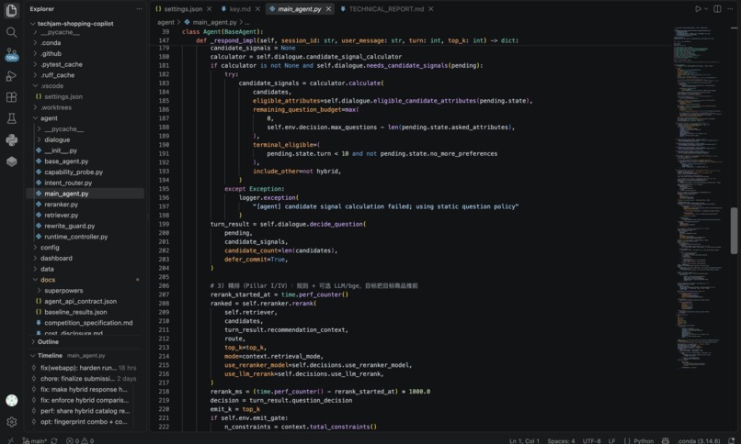Open the notifications bell in status bar
741x444 pixels.
(732, 440)
